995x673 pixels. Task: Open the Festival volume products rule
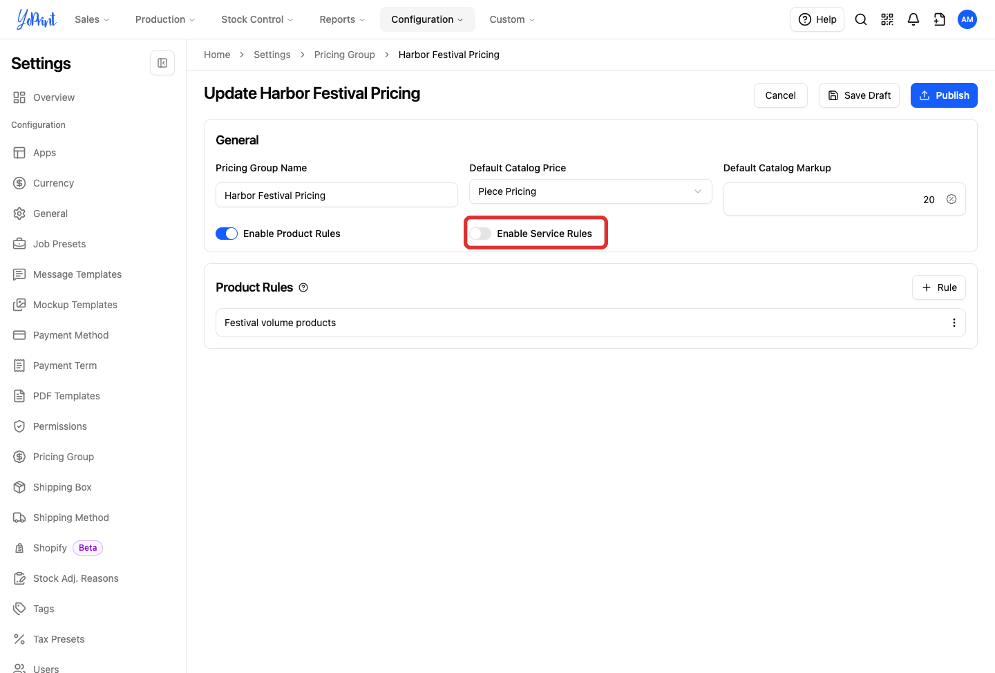(591, 323)
